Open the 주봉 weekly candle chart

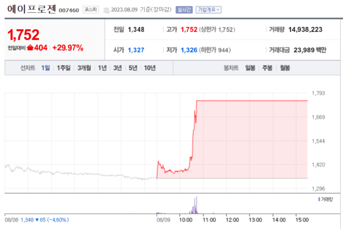click(x=268, y=68)
